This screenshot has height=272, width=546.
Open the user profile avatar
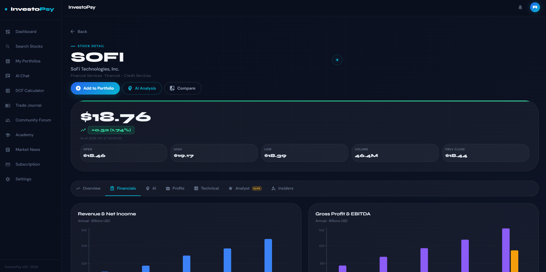(535, 7)
